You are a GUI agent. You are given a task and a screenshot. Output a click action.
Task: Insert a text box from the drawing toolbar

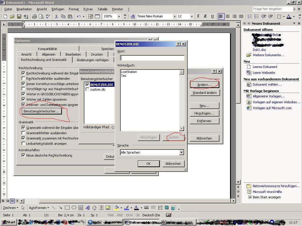(x=81, y=208)
